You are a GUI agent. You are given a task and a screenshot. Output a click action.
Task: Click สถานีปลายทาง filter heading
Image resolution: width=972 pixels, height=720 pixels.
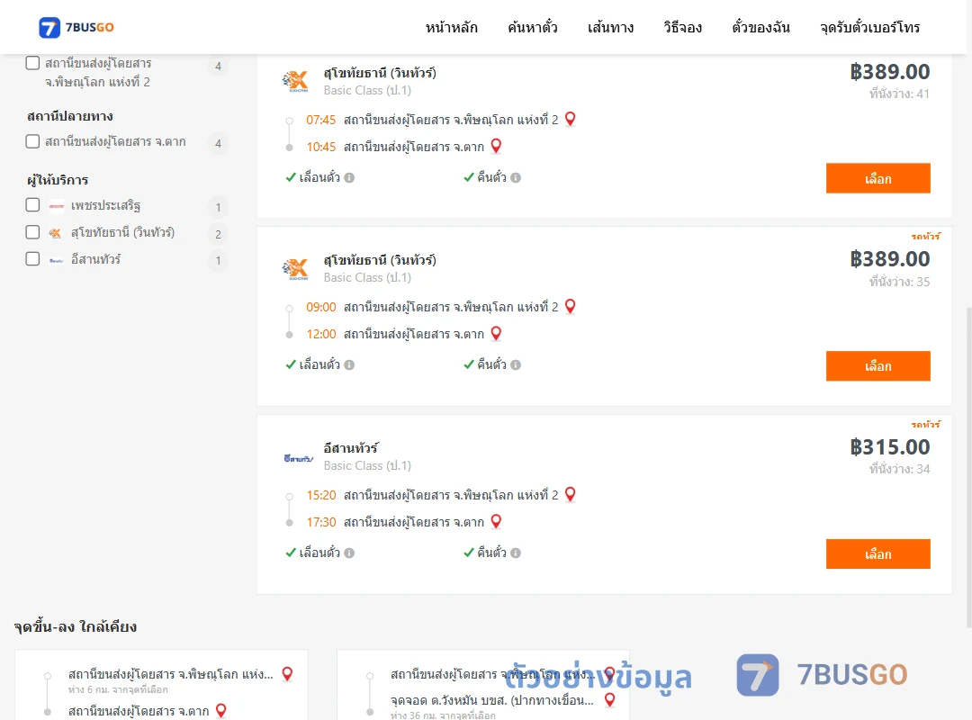[70, 116]
